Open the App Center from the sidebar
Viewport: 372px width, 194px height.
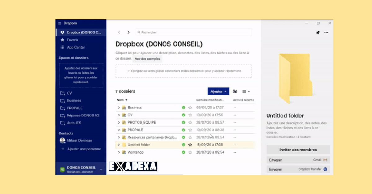[x=75, y=47]
